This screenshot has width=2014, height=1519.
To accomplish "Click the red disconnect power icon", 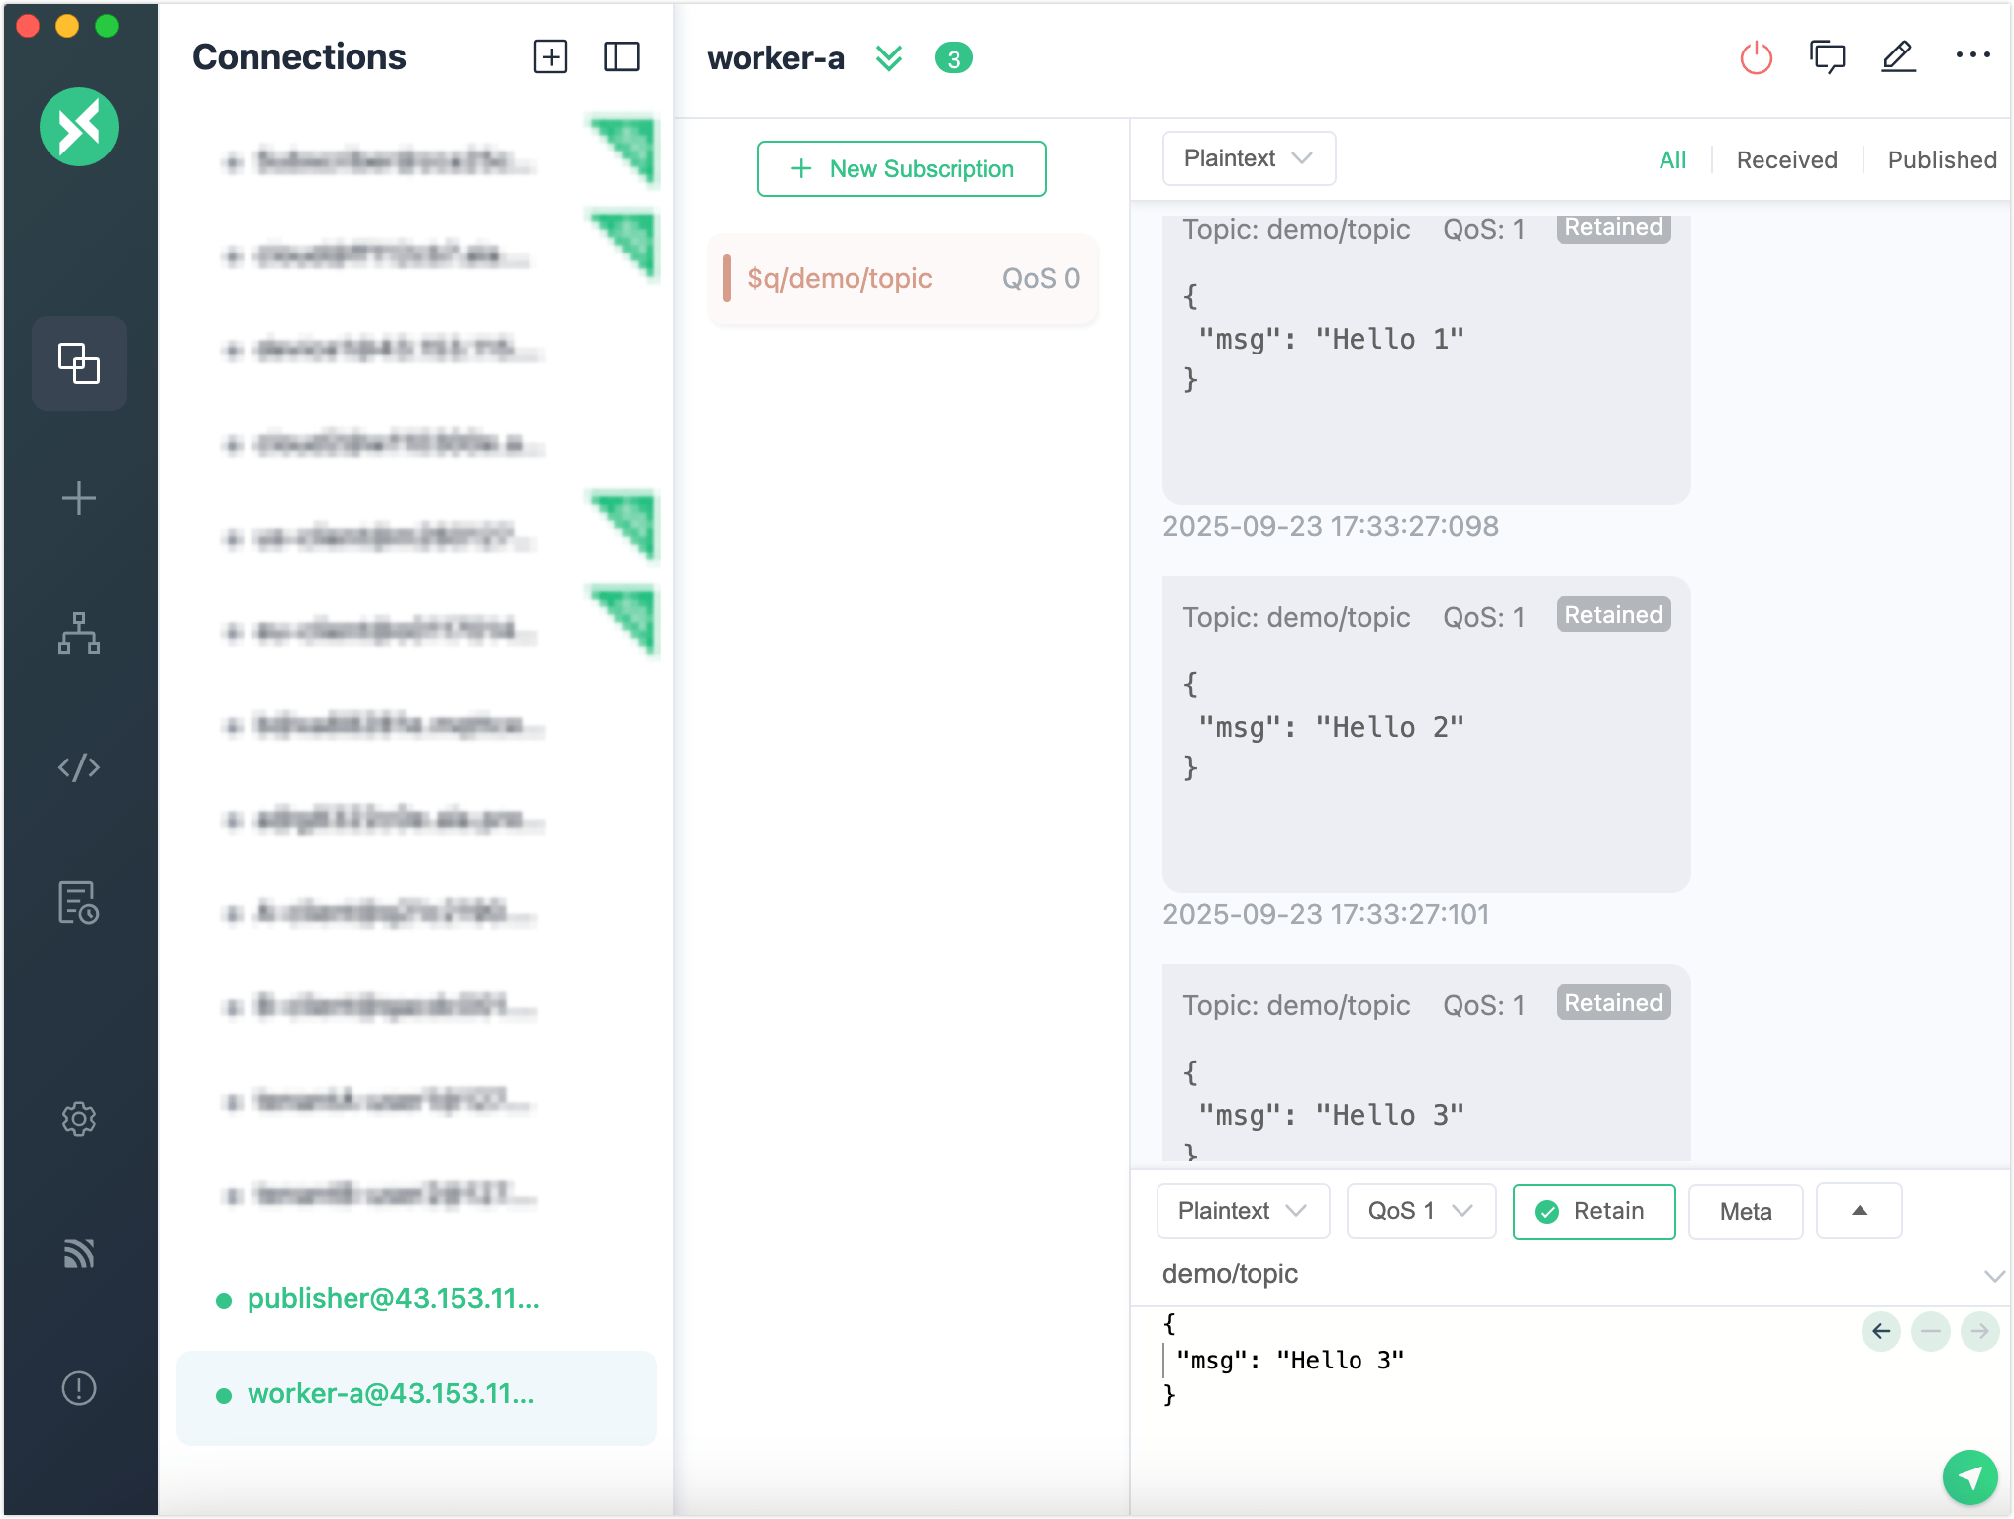I will point(1756,57).
